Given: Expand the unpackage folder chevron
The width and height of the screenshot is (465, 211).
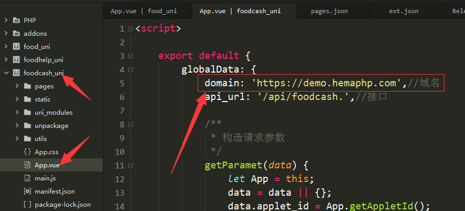Looking at the screenshot, I should tap(17, 125).
